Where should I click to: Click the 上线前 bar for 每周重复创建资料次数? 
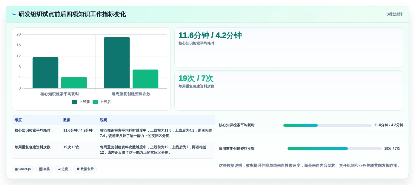(117, 63)
